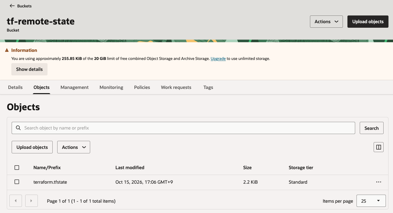Image resolution: width=393 pixels, height=213 pixels.
Task: Click the Size column header
Action: tap(247, 168)
